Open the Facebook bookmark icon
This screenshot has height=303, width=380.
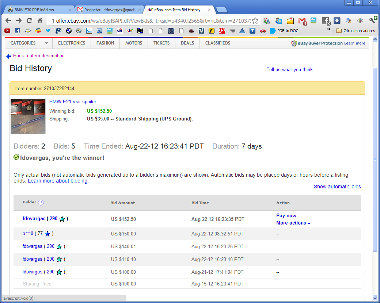point(18,31)
